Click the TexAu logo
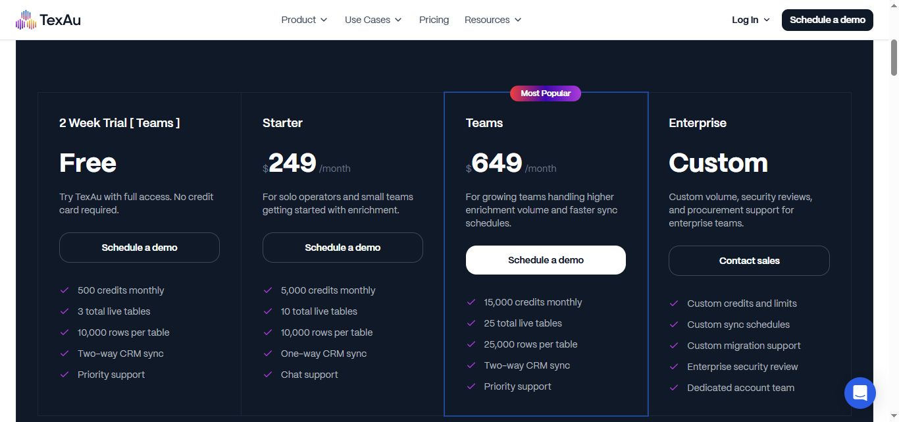The image size is (899, 422). 48,20
